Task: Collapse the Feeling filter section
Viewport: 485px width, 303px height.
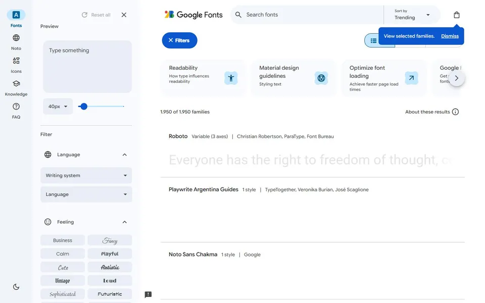Action: pyautogui.click(x=124, y=222)
